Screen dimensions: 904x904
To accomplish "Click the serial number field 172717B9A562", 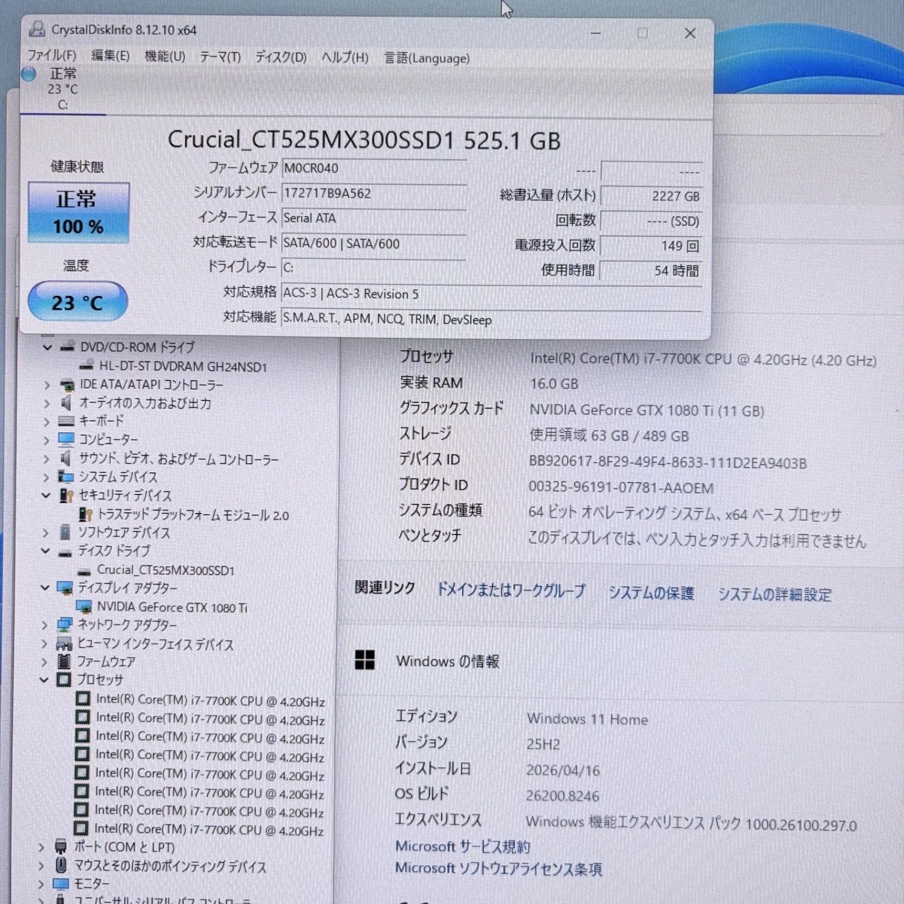I will tap(373, 193).
